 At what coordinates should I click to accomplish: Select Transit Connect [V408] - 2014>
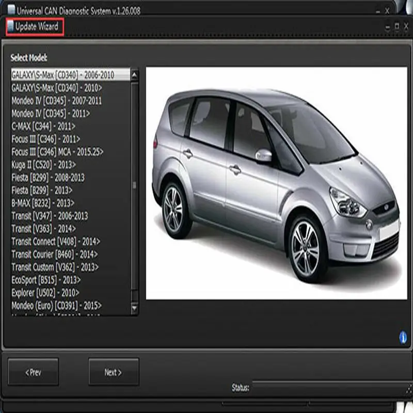pos(70,242)
